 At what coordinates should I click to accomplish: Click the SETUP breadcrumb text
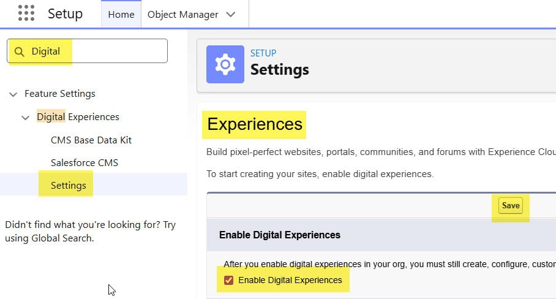pyautogui.click(x=263, y=53)
